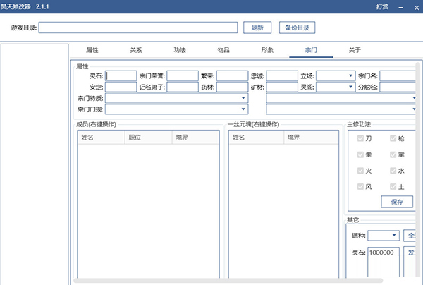Open second 宗门特质 dropdown on the right

(341, 98)
